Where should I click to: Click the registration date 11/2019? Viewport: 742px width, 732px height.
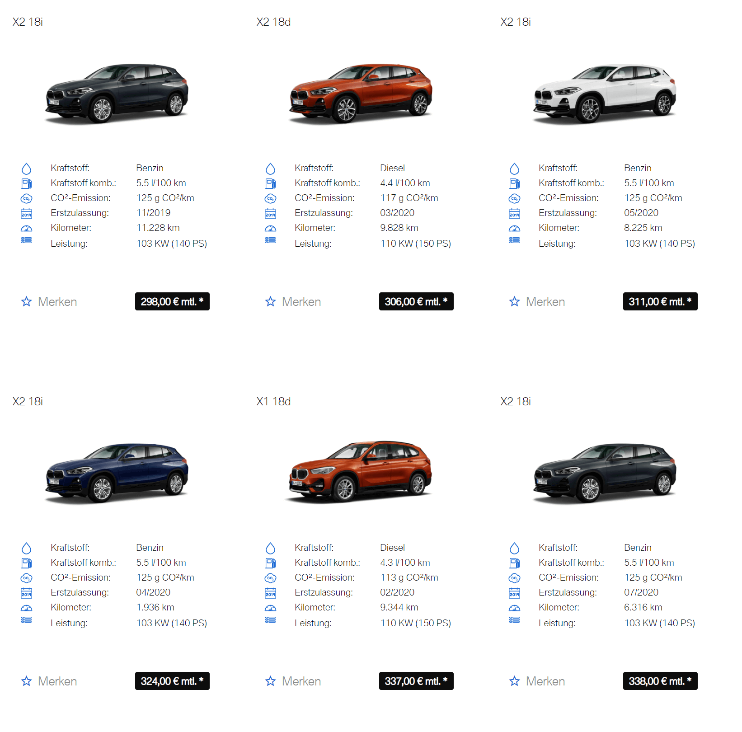click(x=153, y=213)
